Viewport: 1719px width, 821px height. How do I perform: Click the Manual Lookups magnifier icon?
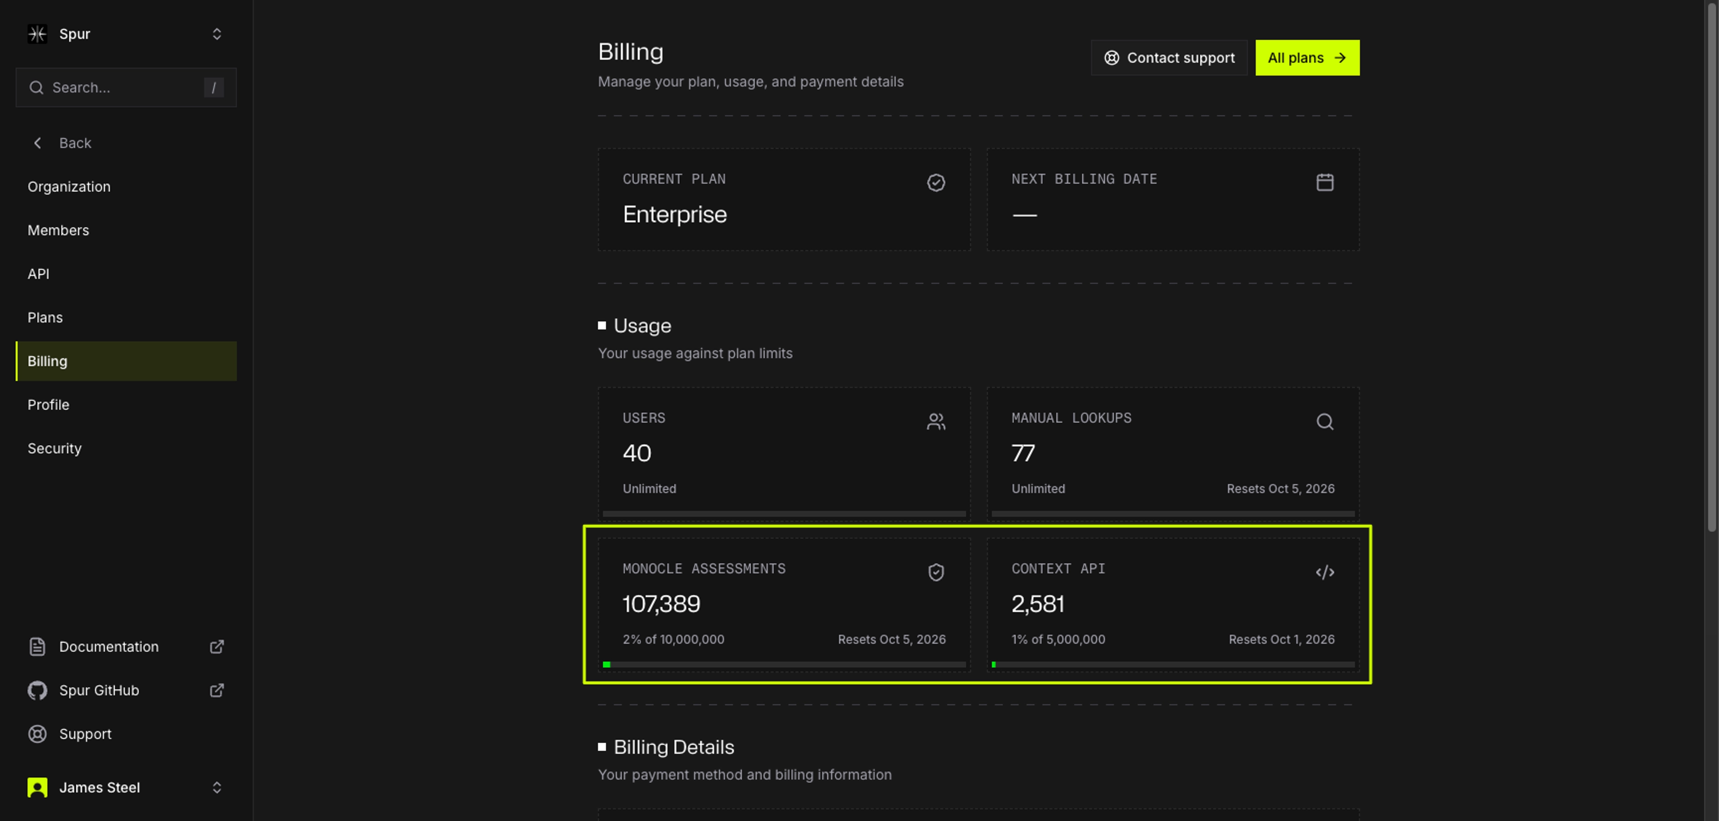1325,421
